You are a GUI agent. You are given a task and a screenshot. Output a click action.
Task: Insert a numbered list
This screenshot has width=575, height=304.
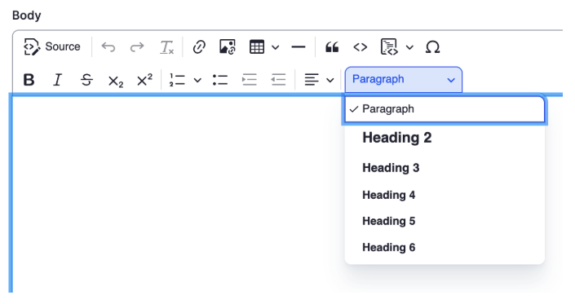pos(177,80)
